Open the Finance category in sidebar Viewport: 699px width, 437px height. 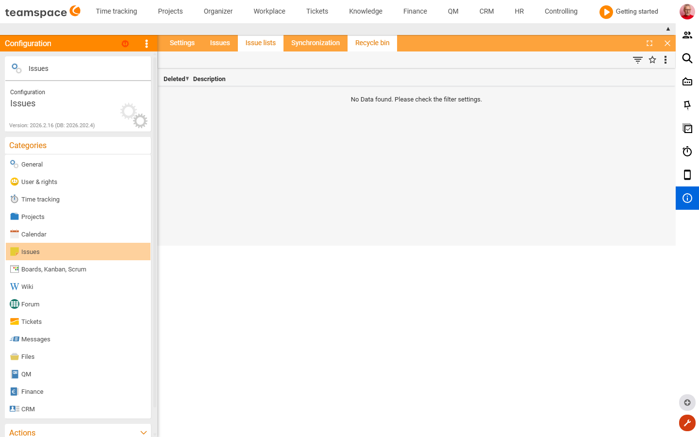[x=78, y=392]
